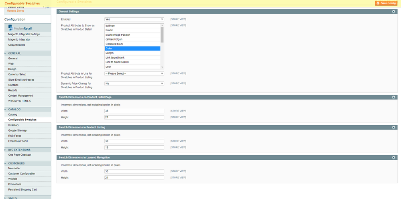Click the scroll-up arrow of the attributes list

[162, 26]
